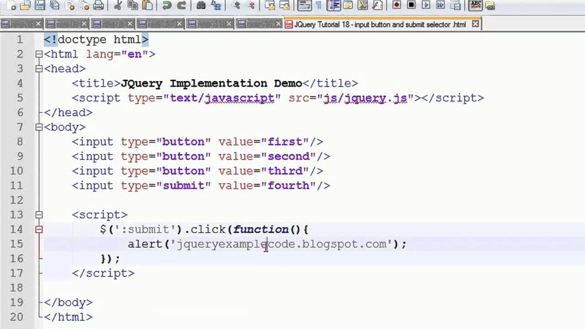585x329 pixels.
Task: Click the Save All icon
Action: (55, 5)
